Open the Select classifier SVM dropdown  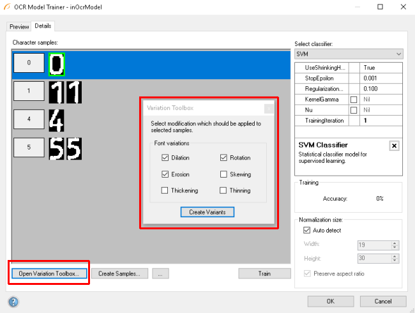349,54
